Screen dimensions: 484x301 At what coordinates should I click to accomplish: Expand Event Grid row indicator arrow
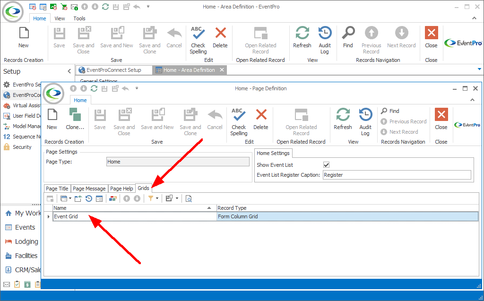(x=49, y=217)
